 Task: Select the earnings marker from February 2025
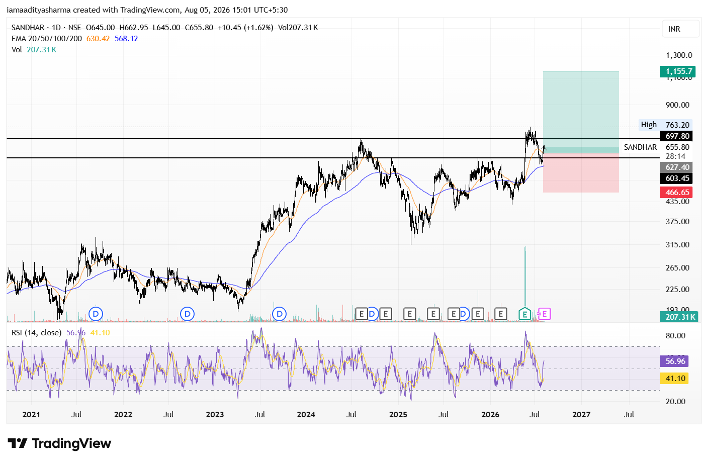tap(410, 314)
